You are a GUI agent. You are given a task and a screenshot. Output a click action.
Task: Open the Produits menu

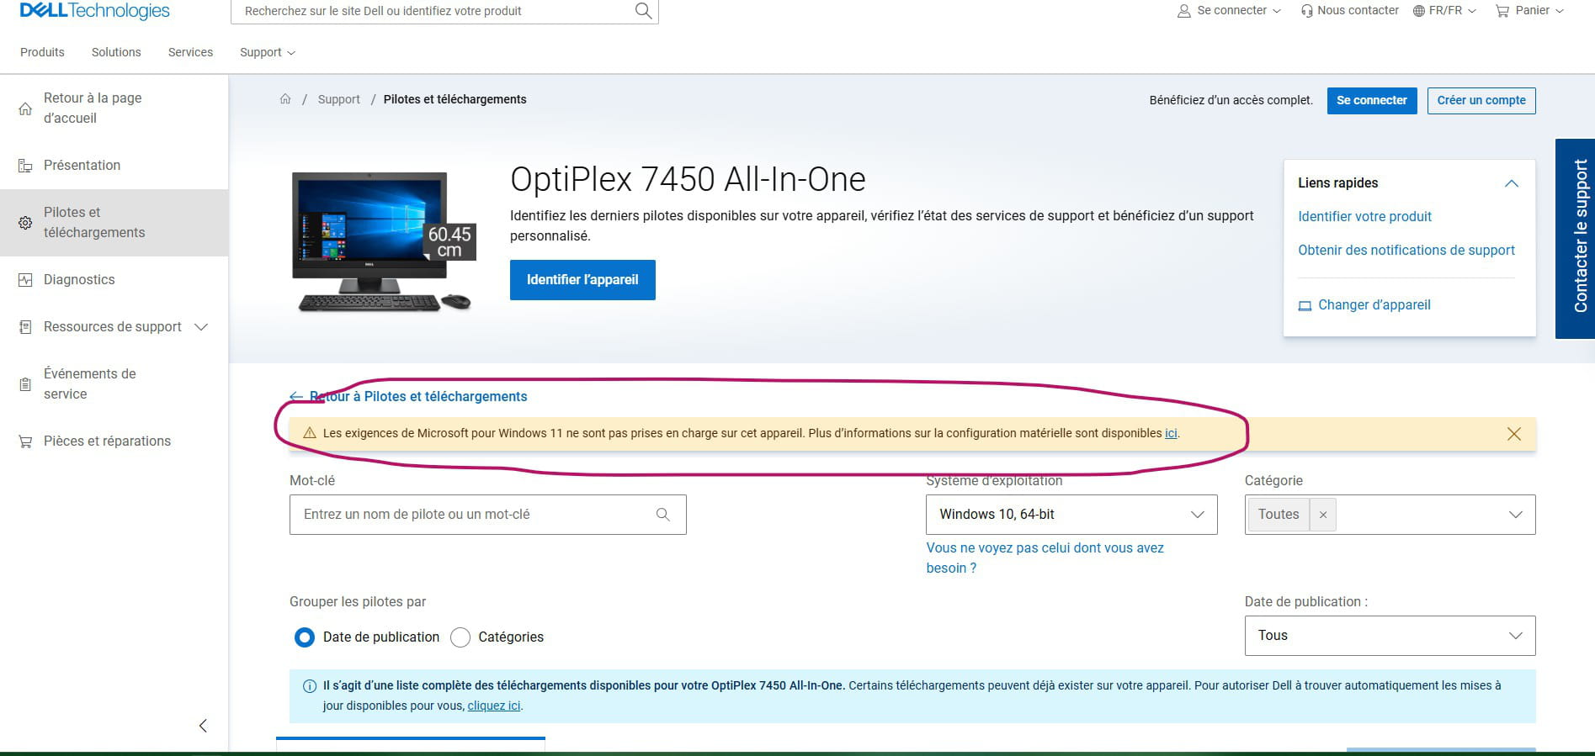click(42, 52)
